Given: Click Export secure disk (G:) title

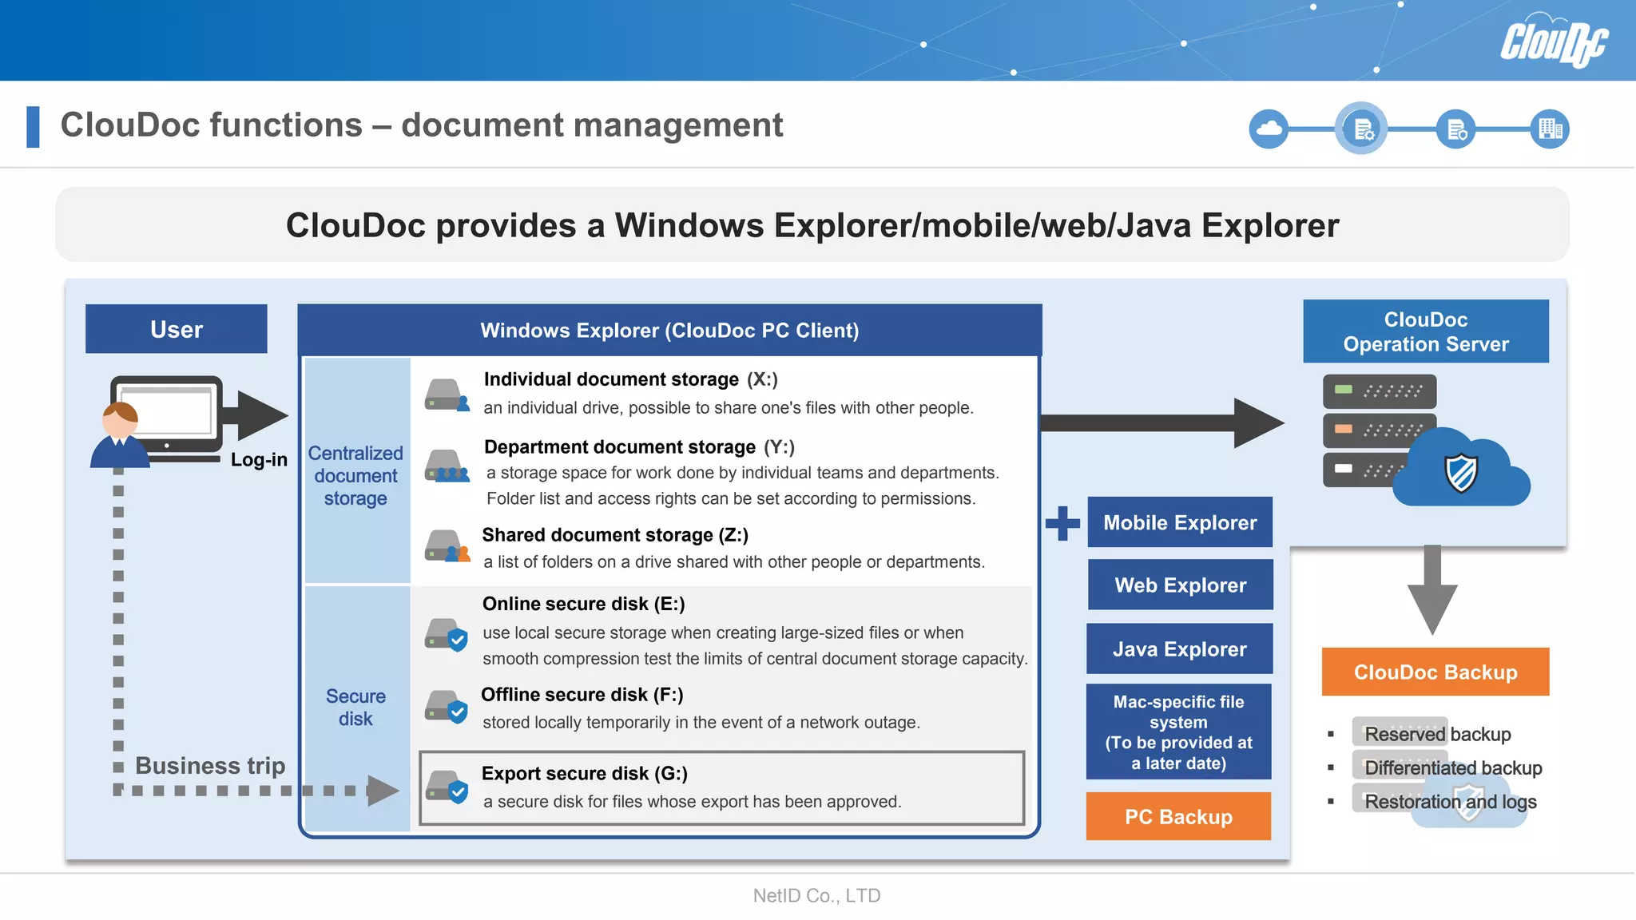Looking at the screenshot, I should click(x=584, y=773).
